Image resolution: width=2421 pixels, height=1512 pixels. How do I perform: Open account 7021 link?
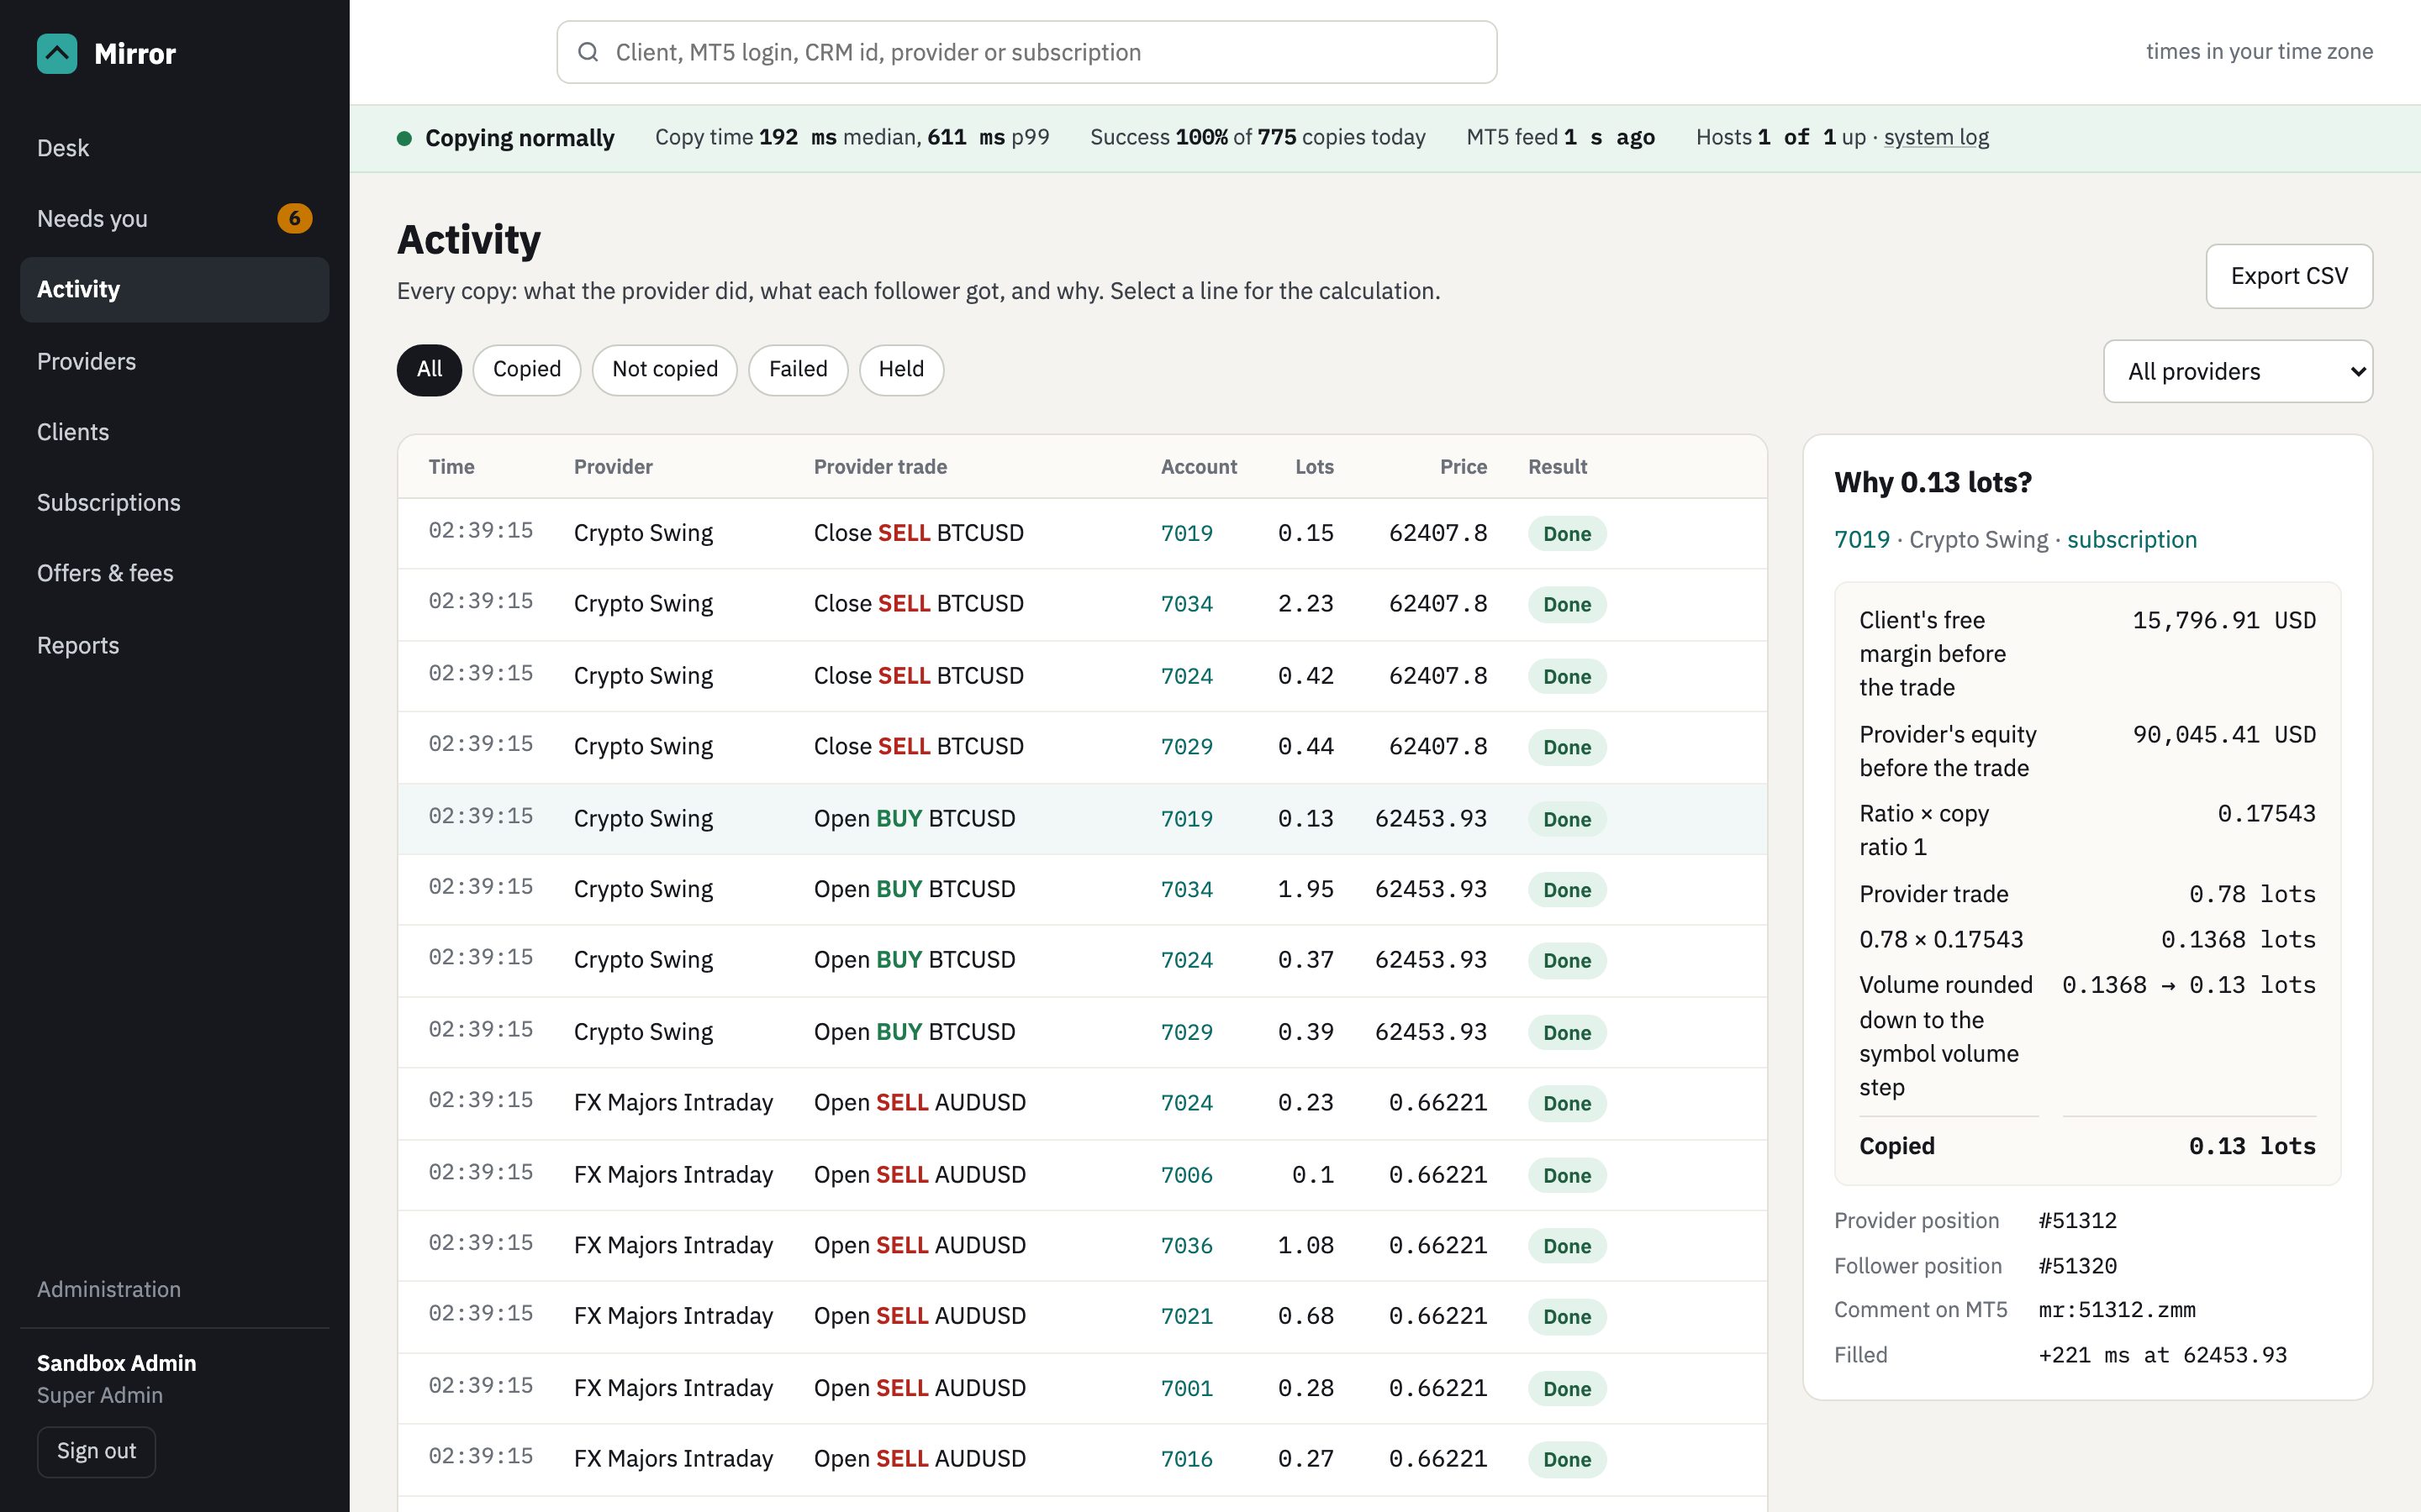click(x=1186, y=1316)
